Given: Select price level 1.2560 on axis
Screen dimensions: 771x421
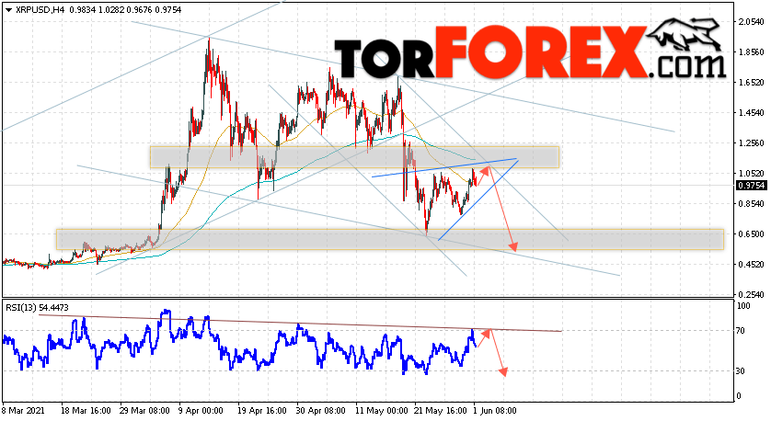Looking at the screenshot, I should 752,143.
